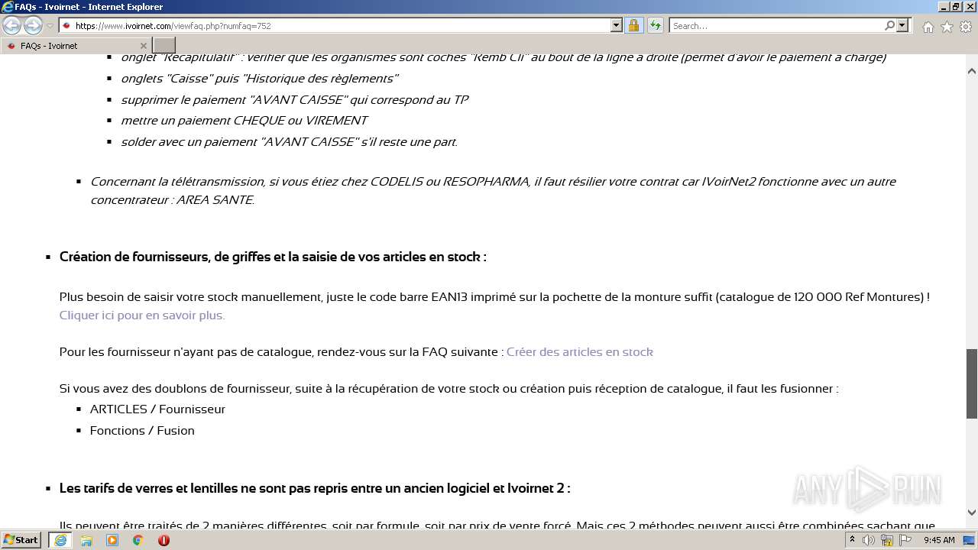Run search with the magnifier icon

pos(889,26)
